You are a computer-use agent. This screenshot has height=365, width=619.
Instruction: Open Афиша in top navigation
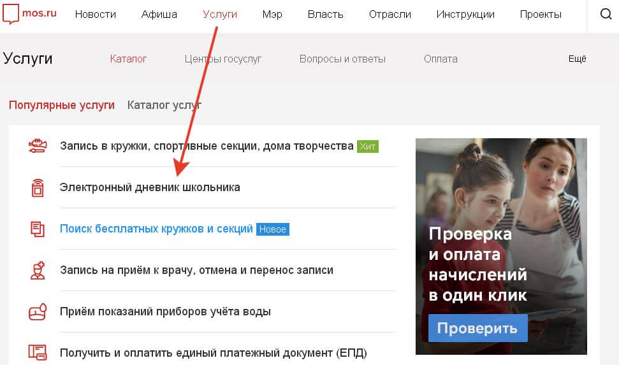(x=159, y=15)
